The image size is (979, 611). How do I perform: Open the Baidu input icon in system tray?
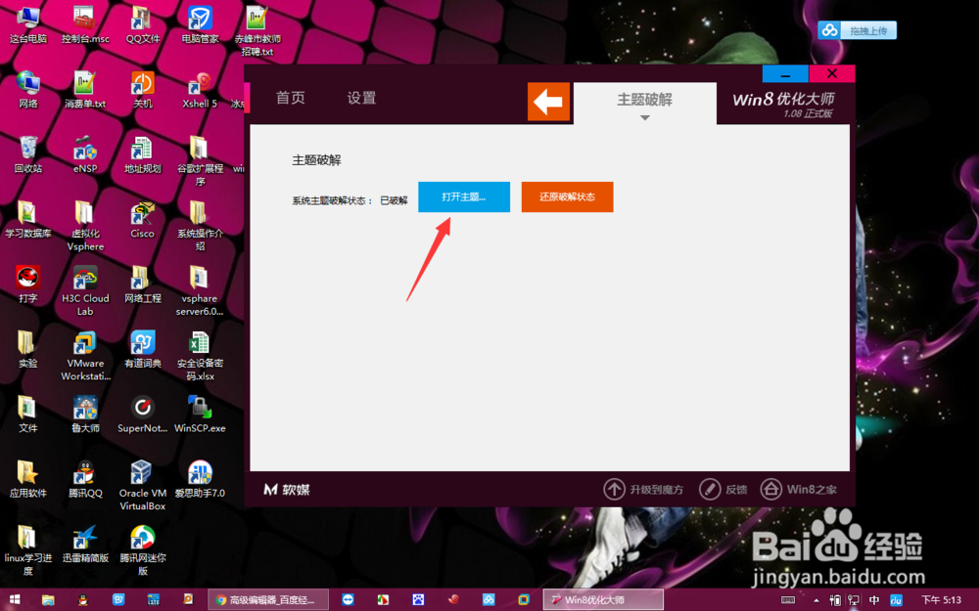(x=898, y=599)
